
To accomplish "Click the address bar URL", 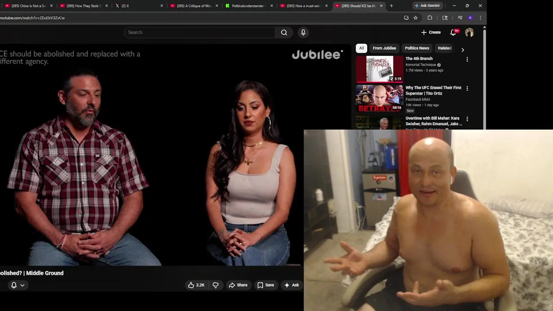I will 32,18.
